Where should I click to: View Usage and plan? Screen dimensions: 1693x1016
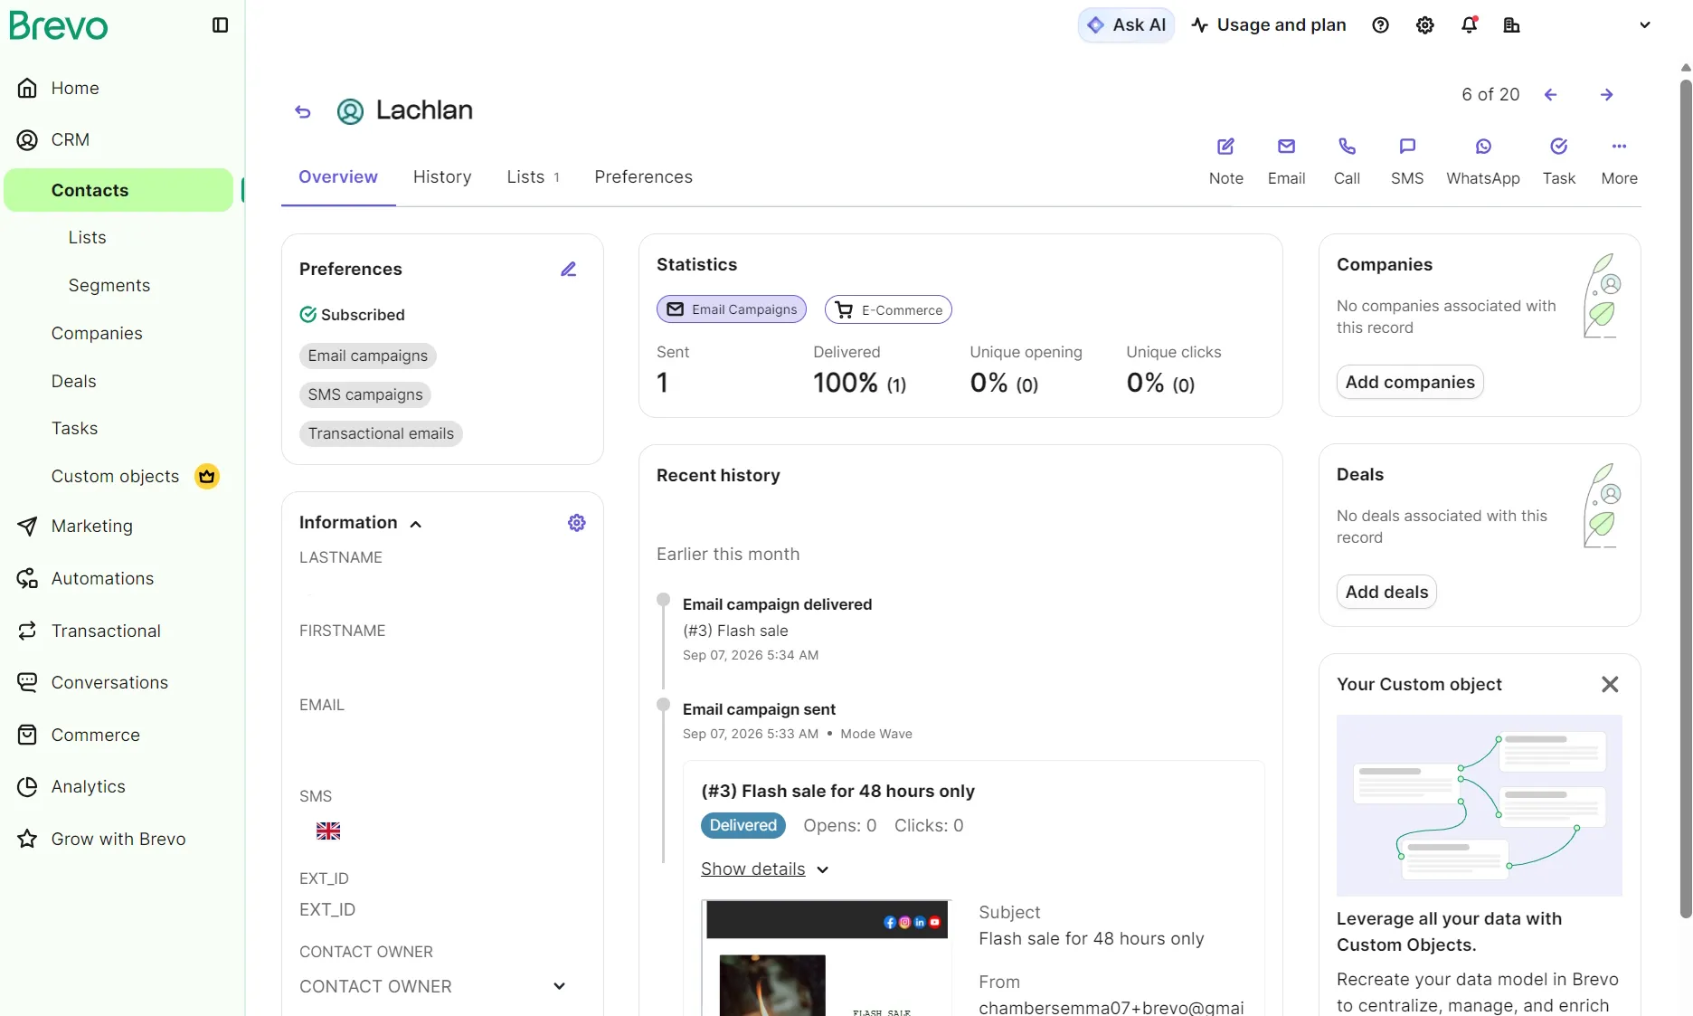[1269, 25]
